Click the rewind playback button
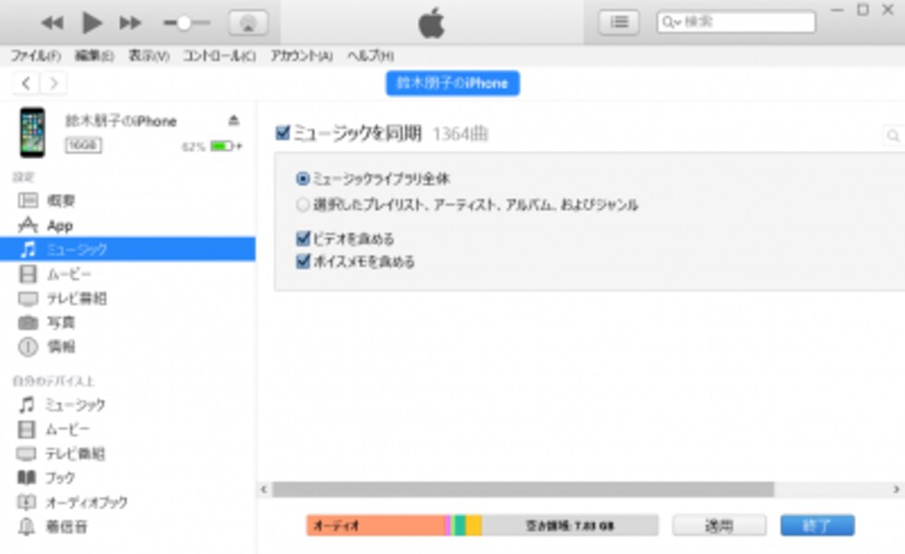Screen dimensions: 905x554 click(x=52, y=23)
